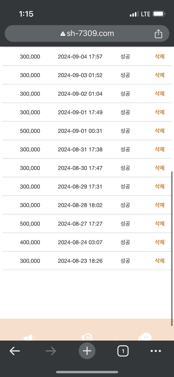Image resolution: width=174 pixels, height=377 pixels.
Task: Click 삭제 on 2024-08-23 18:26 row
Action: coord(159,261)
